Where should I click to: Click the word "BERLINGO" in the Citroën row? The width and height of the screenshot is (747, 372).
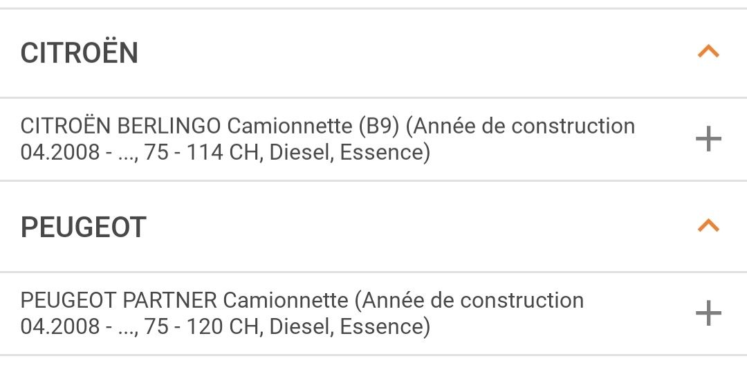[x=169, y=127]
